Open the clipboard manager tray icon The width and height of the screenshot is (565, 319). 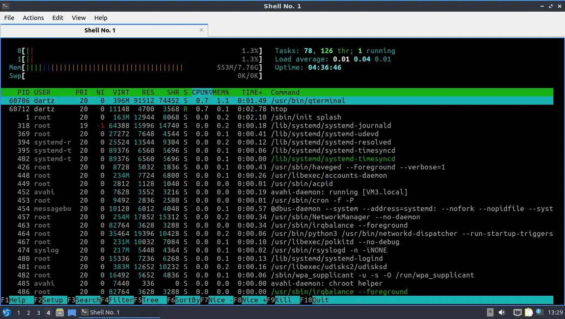[528, 312]
